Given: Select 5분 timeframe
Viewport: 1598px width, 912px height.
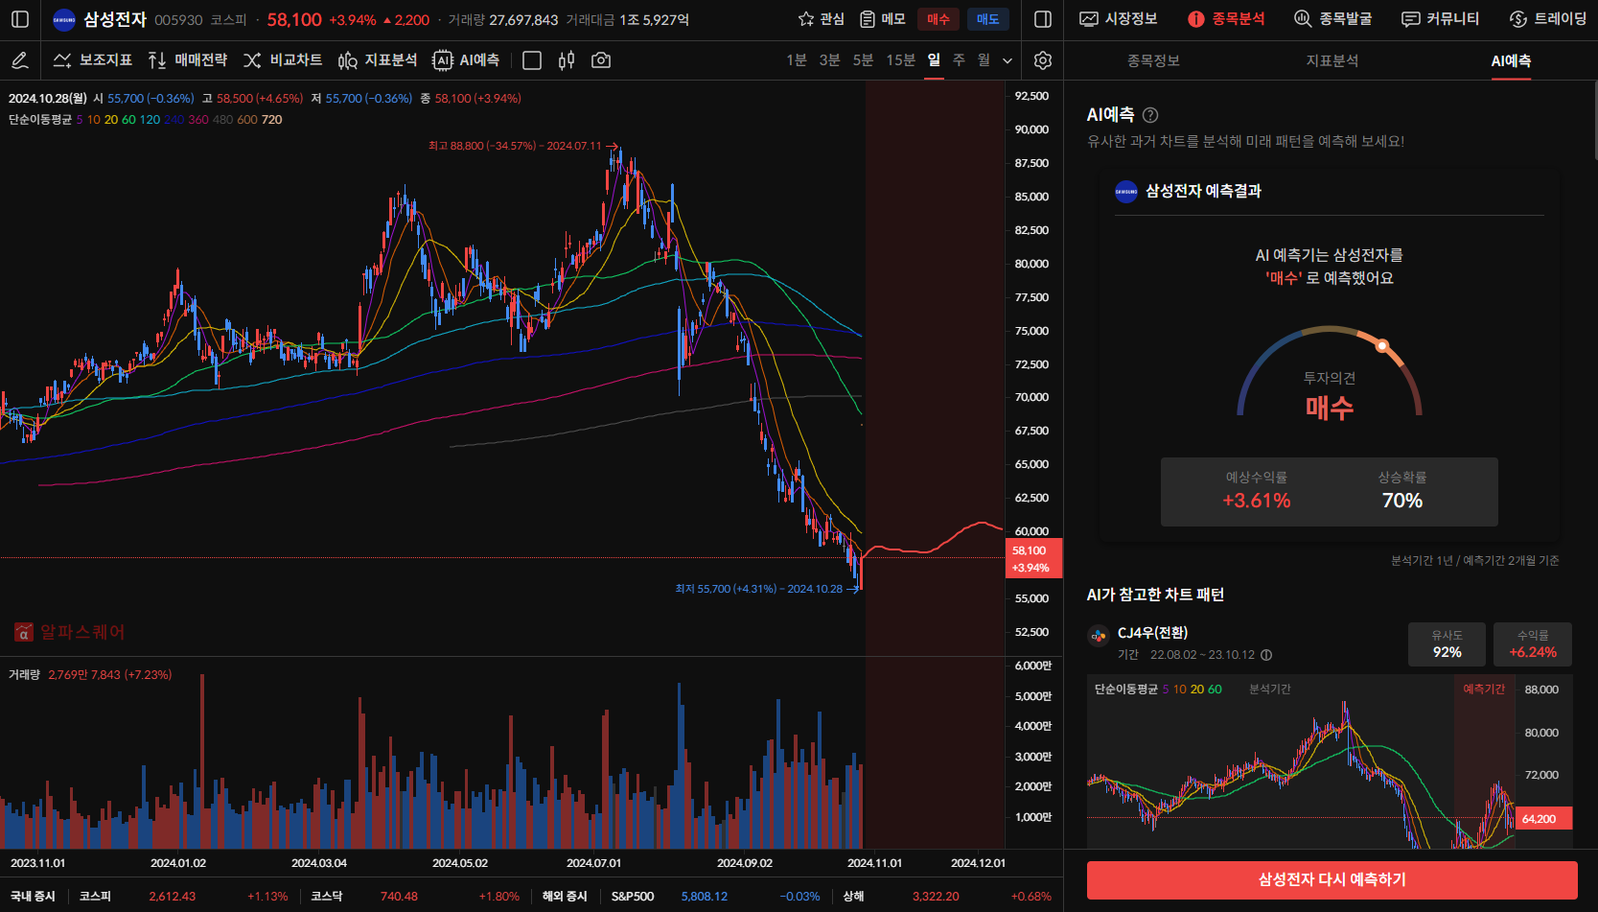Looking at the screenshot, I should click(863, 60).
